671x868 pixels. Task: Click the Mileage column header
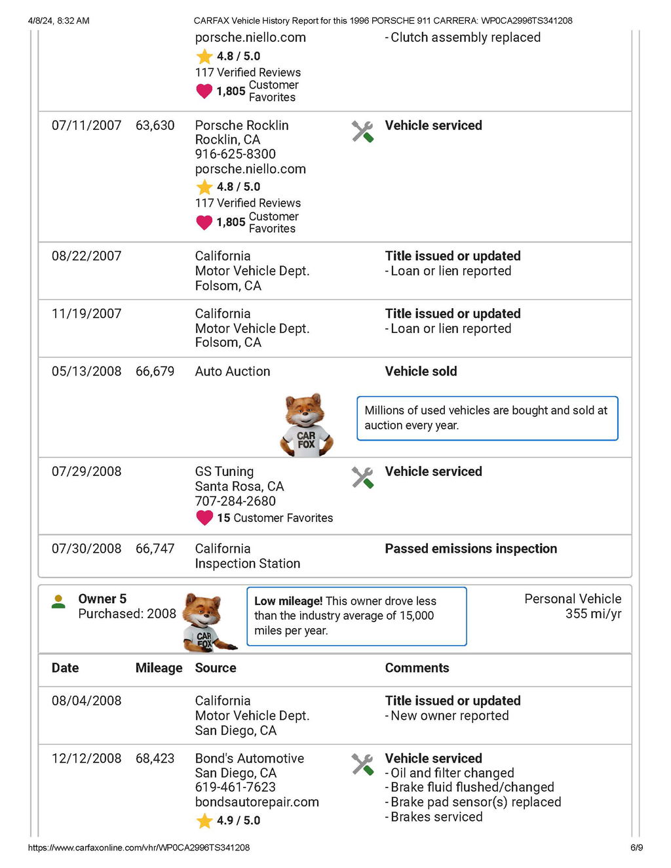click(x=159, y=668)
